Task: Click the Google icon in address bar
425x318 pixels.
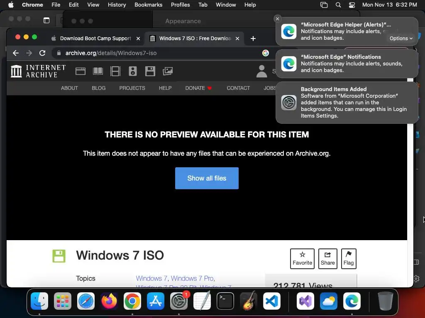Action: pos(265,53)
